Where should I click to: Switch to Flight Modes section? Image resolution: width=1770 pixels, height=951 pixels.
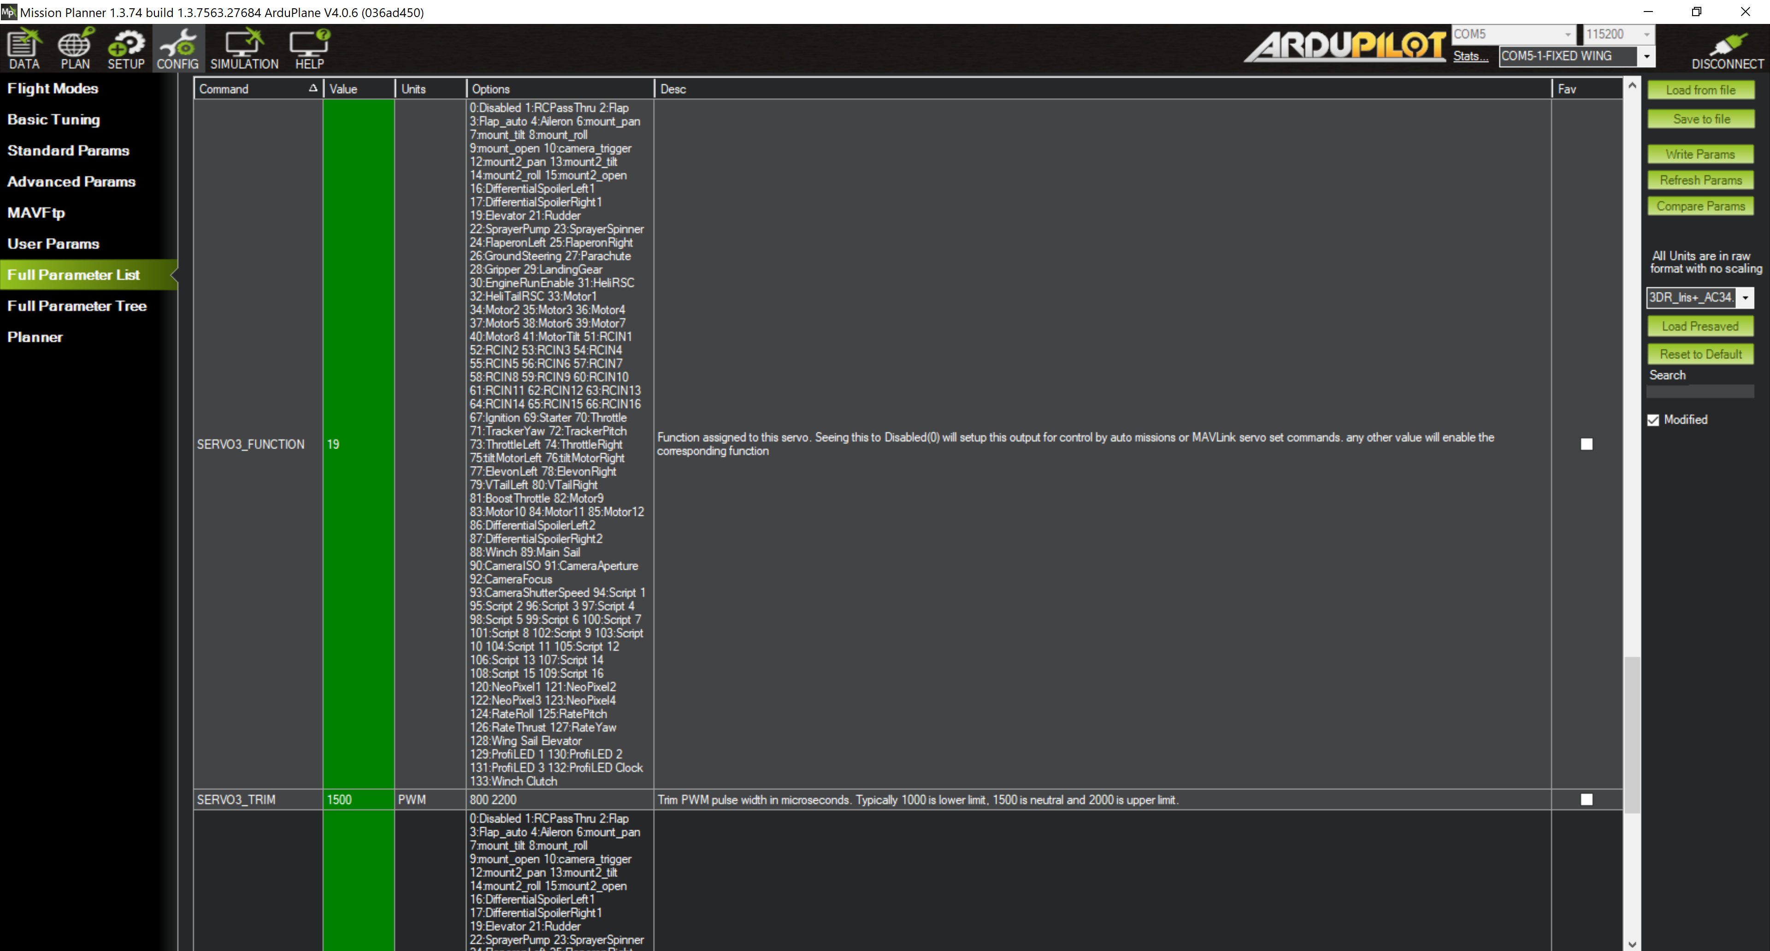click(53, 88)
